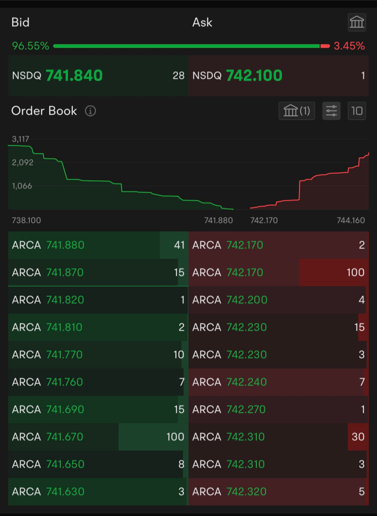Pick ARCA bid 741.670 with size 100
377x516 pixels.
(x=98, y=437)
